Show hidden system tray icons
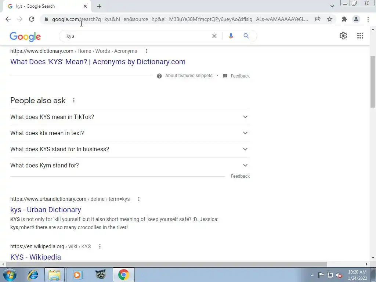The image size is (376, 282). (312, 275)
